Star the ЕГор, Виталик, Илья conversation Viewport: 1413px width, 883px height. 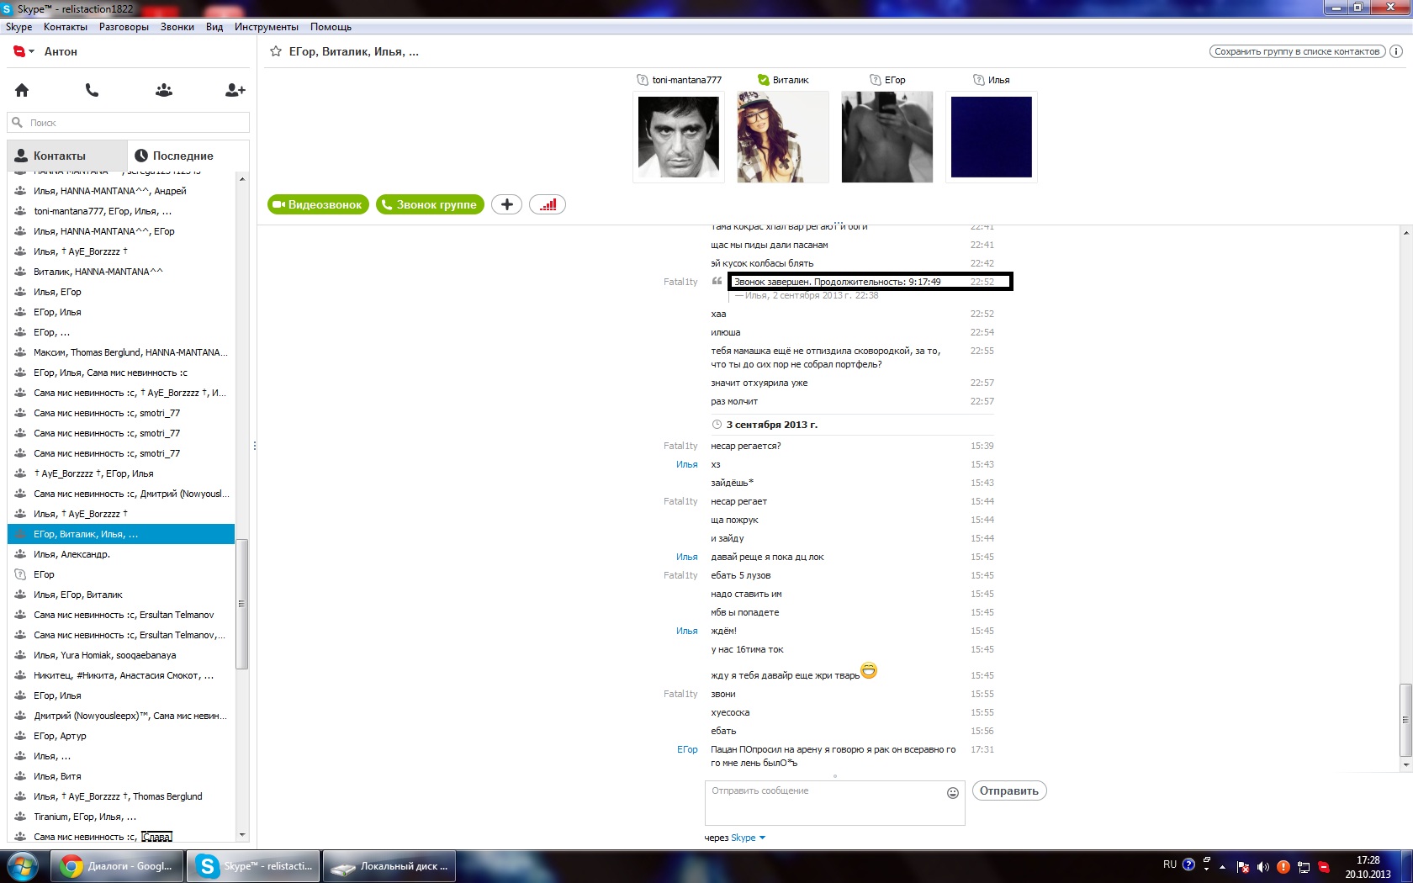click(275, 51)
